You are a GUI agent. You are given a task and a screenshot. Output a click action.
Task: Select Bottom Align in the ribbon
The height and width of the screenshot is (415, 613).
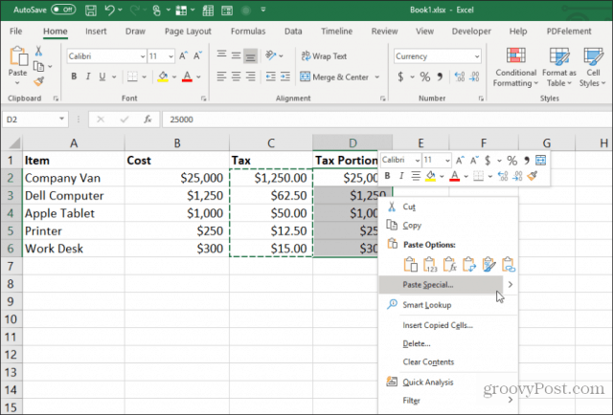250,56
